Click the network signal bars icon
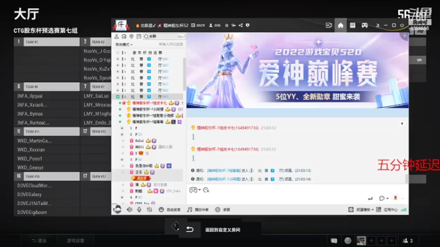The image size is (440, 247). coord(404,210)
